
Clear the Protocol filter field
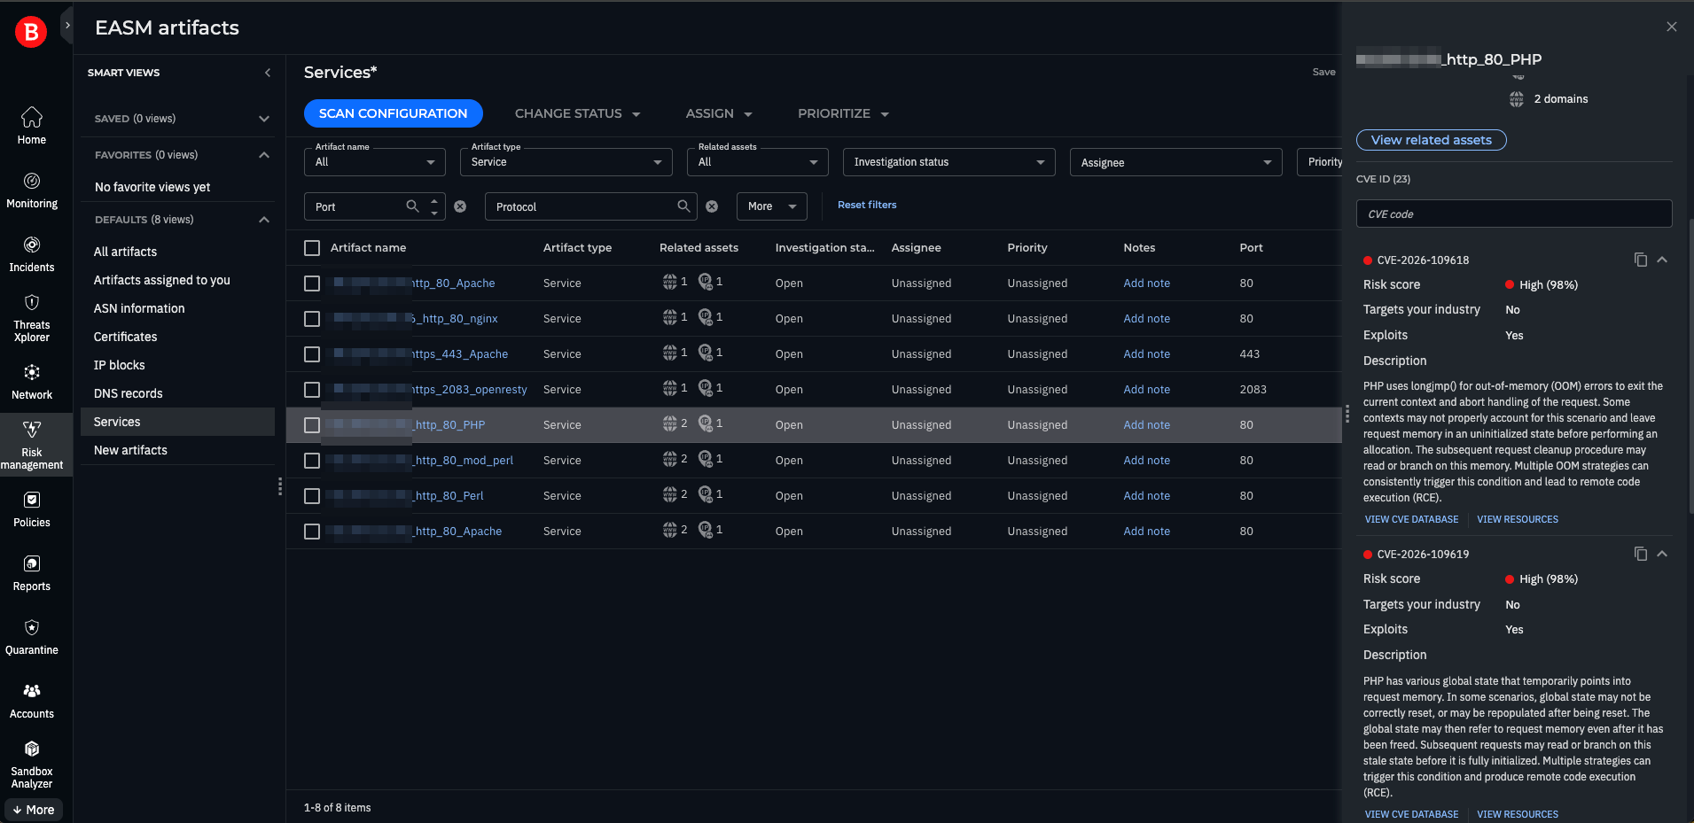coord(712,206)
